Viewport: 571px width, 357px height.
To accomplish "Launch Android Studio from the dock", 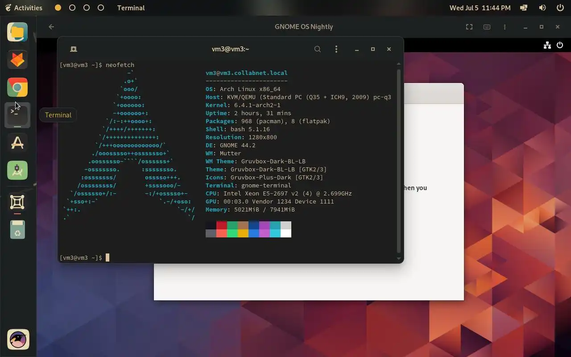I will click(17, 170).
